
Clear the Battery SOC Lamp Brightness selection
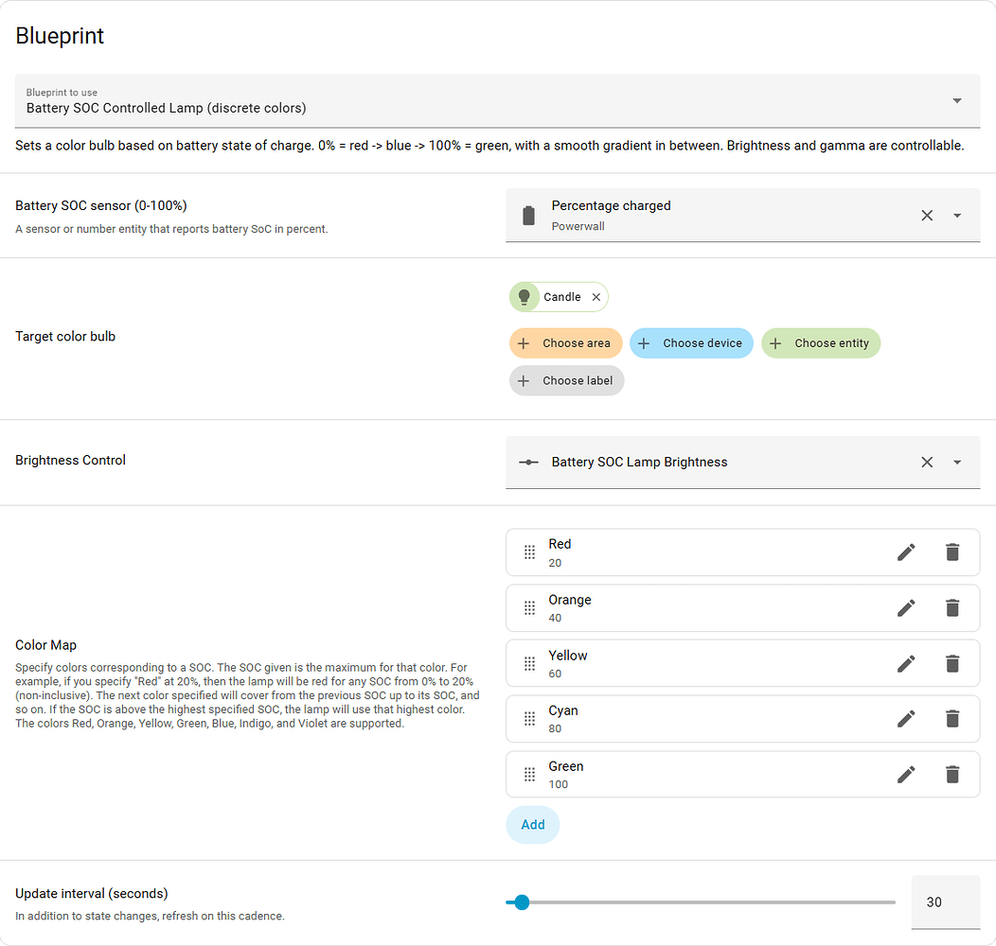pos(927,462)
